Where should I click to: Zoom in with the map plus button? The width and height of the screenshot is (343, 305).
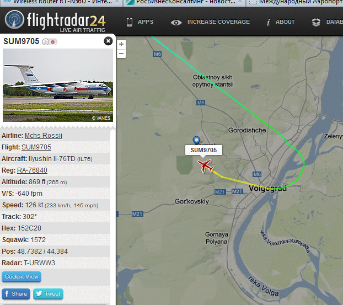coord(121,44)
